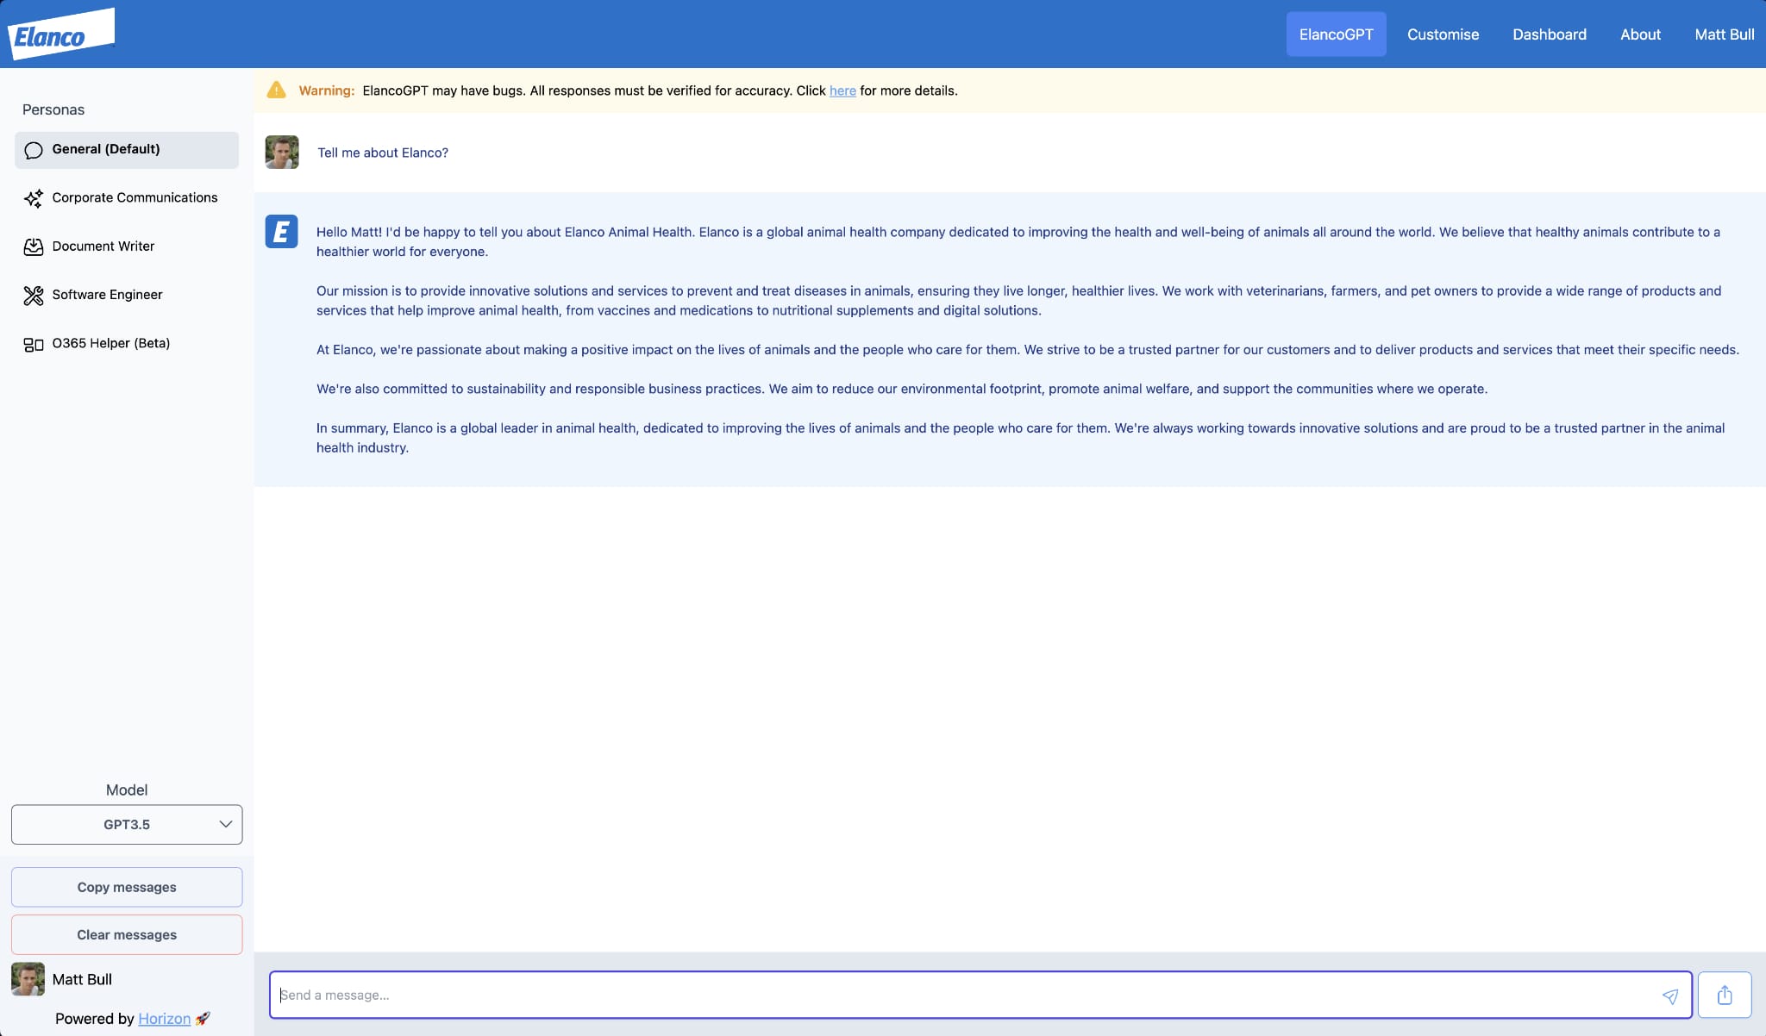Focus the 'Send a message...' input field

[x=980, y=995]
